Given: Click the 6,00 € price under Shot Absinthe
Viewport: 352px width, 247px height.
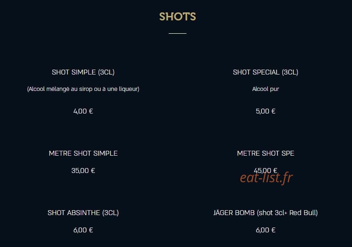Looking at the screenshot, I should pyautogui.click(x=83, y=230).
